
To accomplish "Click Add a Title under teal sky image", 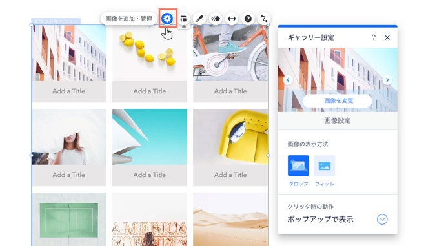I will (x=150, y=175).
